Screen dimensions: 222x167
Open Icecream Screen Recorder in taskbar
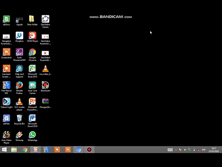click(57, 150)
